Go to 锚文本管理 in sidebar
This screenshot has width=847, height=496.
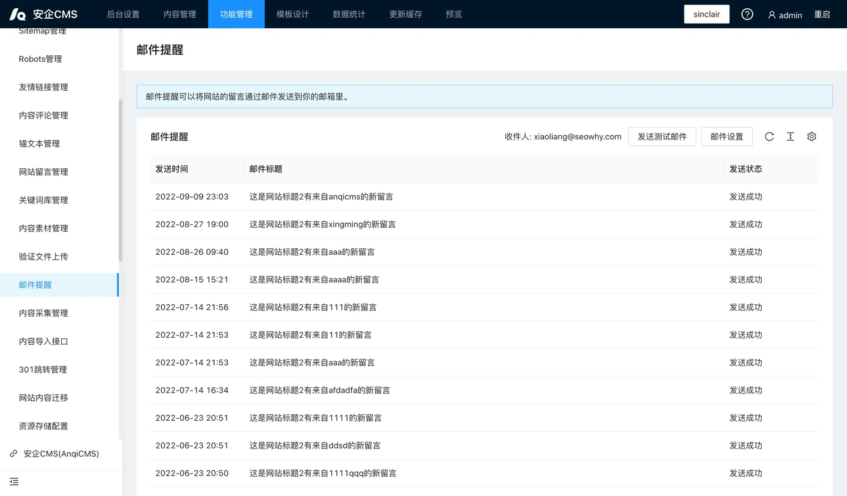59,144
